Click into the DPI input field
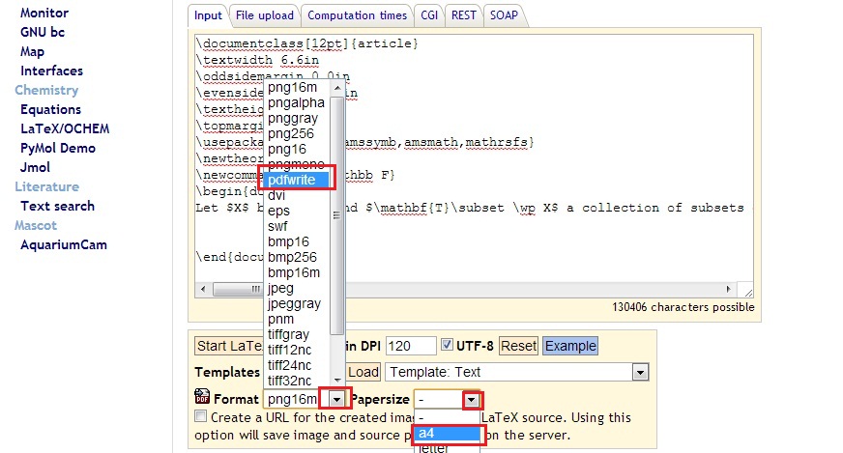Viewport: 843px width, 453px height. tap(411, 346)
